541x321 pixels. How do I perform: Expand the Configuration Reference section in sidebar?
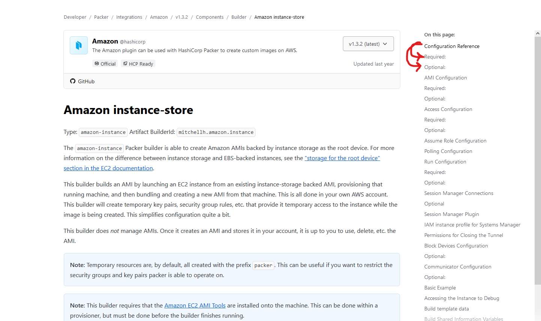(x=452, y=46)
